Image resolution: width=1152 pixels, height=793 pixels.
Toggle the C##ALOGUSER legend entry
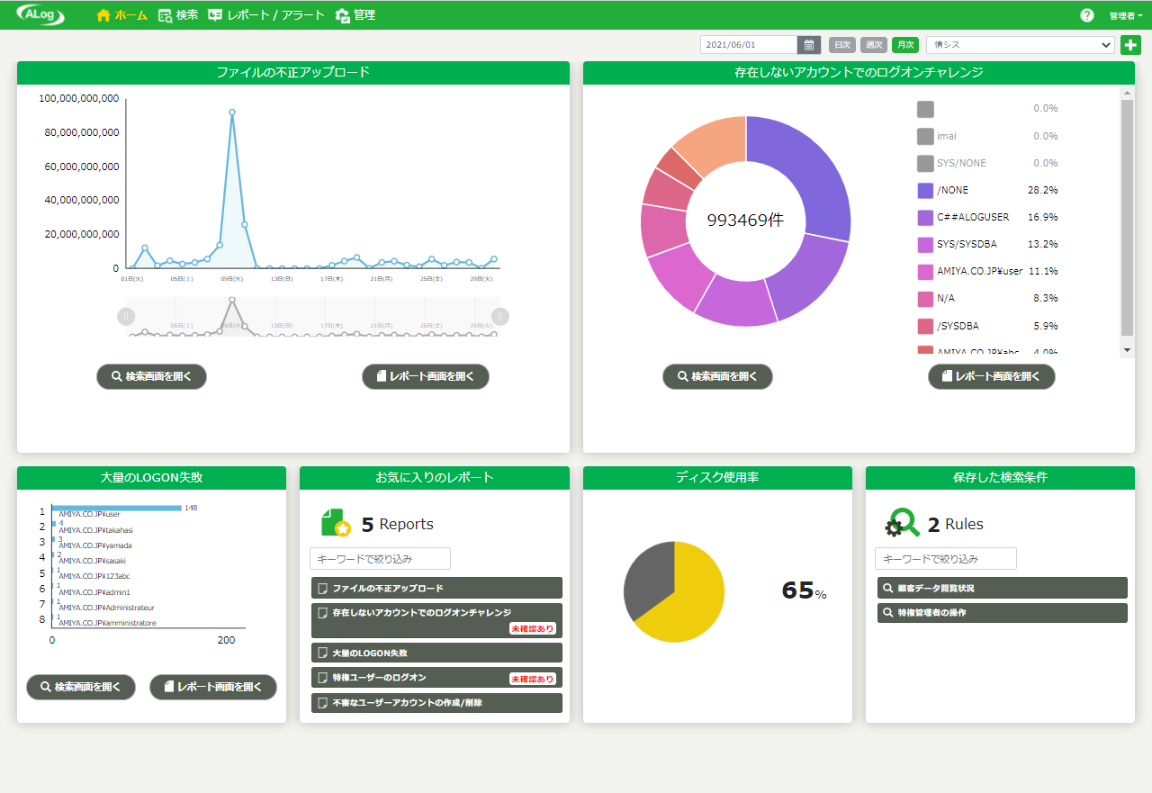tap(987, 217)
